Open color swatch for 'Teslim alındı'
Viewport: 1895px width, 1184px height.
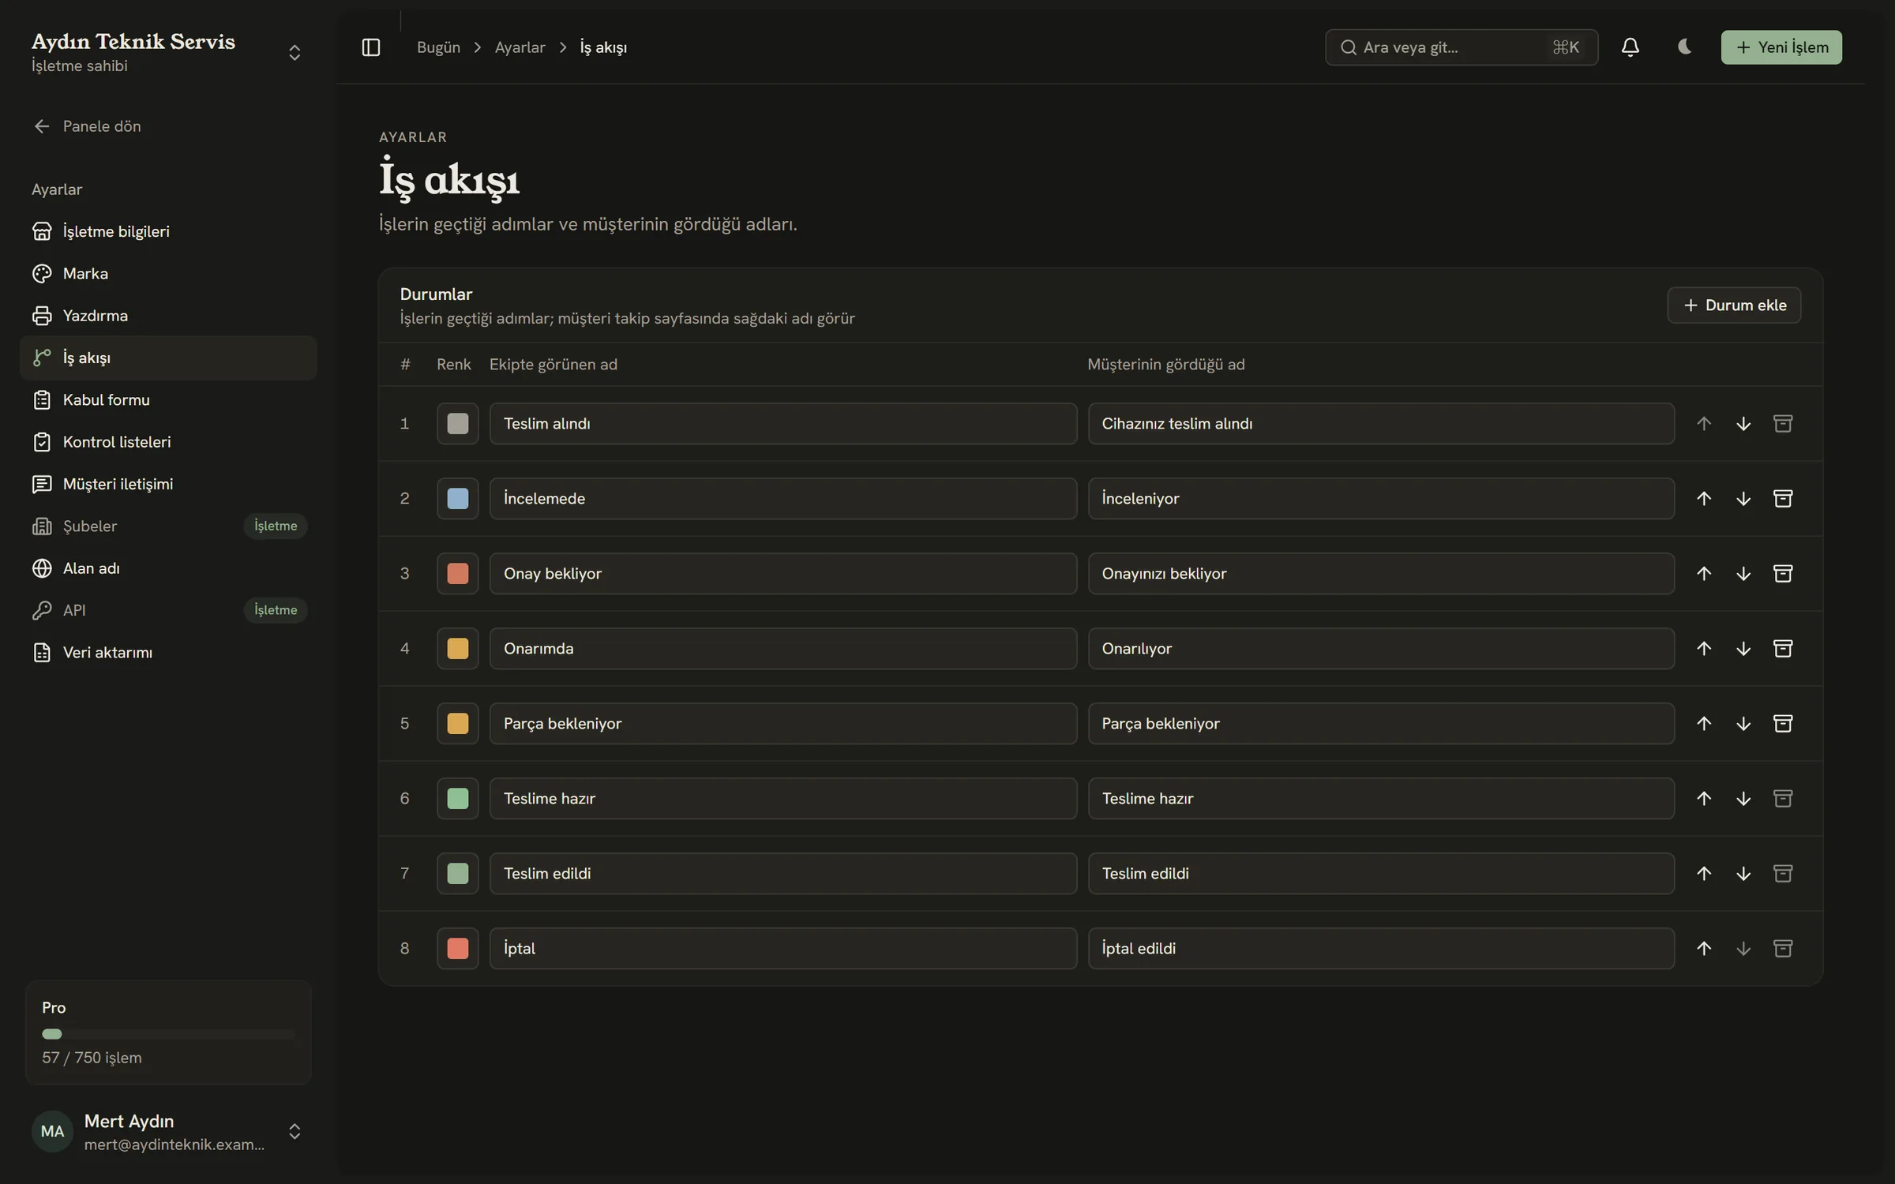pos(458,423)
